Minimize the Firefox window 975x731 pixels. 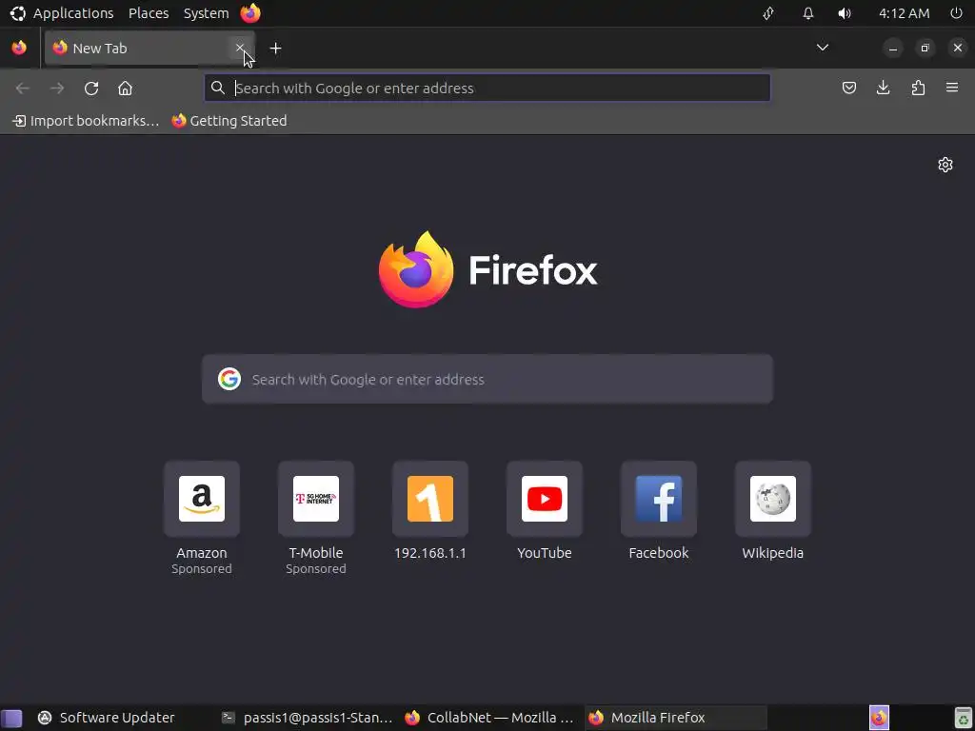pos(893,48)
